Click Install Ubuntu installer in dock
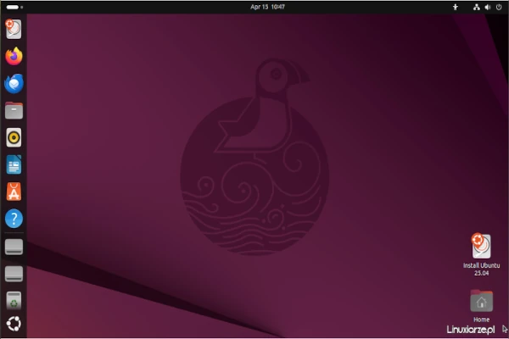The width and height of the screenshot is (509, 339). point(14,29)
